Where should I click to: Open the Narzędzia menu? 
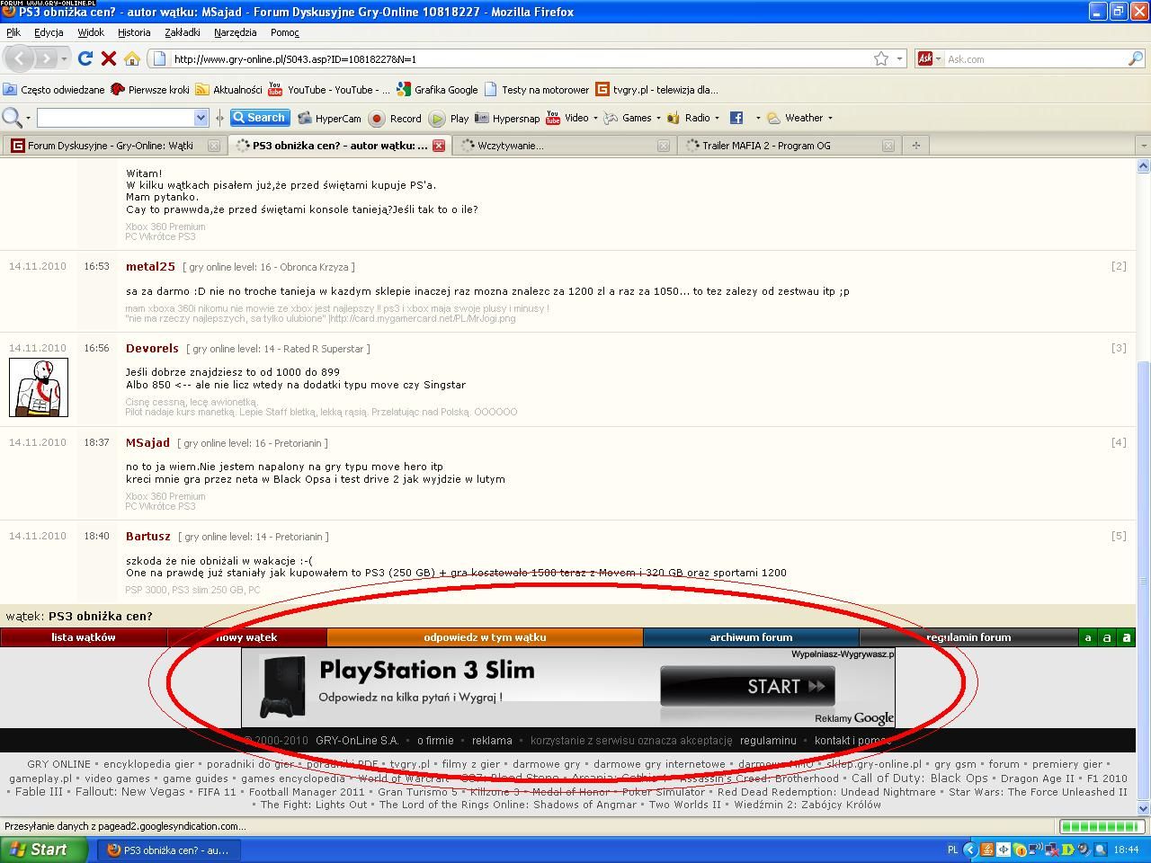[x=236, y=32]
